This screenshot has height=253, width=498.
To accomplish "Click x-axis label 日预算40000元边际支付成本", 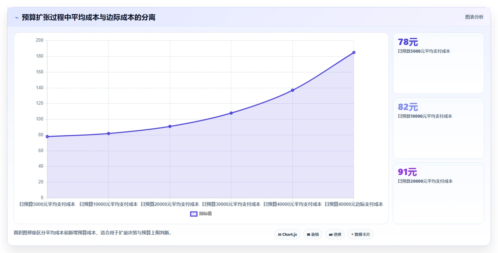I will (354, 204).
